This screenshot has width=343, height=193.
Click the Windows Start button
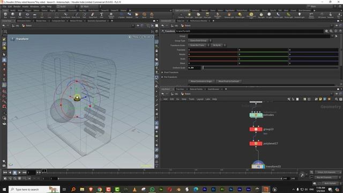click(4, 189)
